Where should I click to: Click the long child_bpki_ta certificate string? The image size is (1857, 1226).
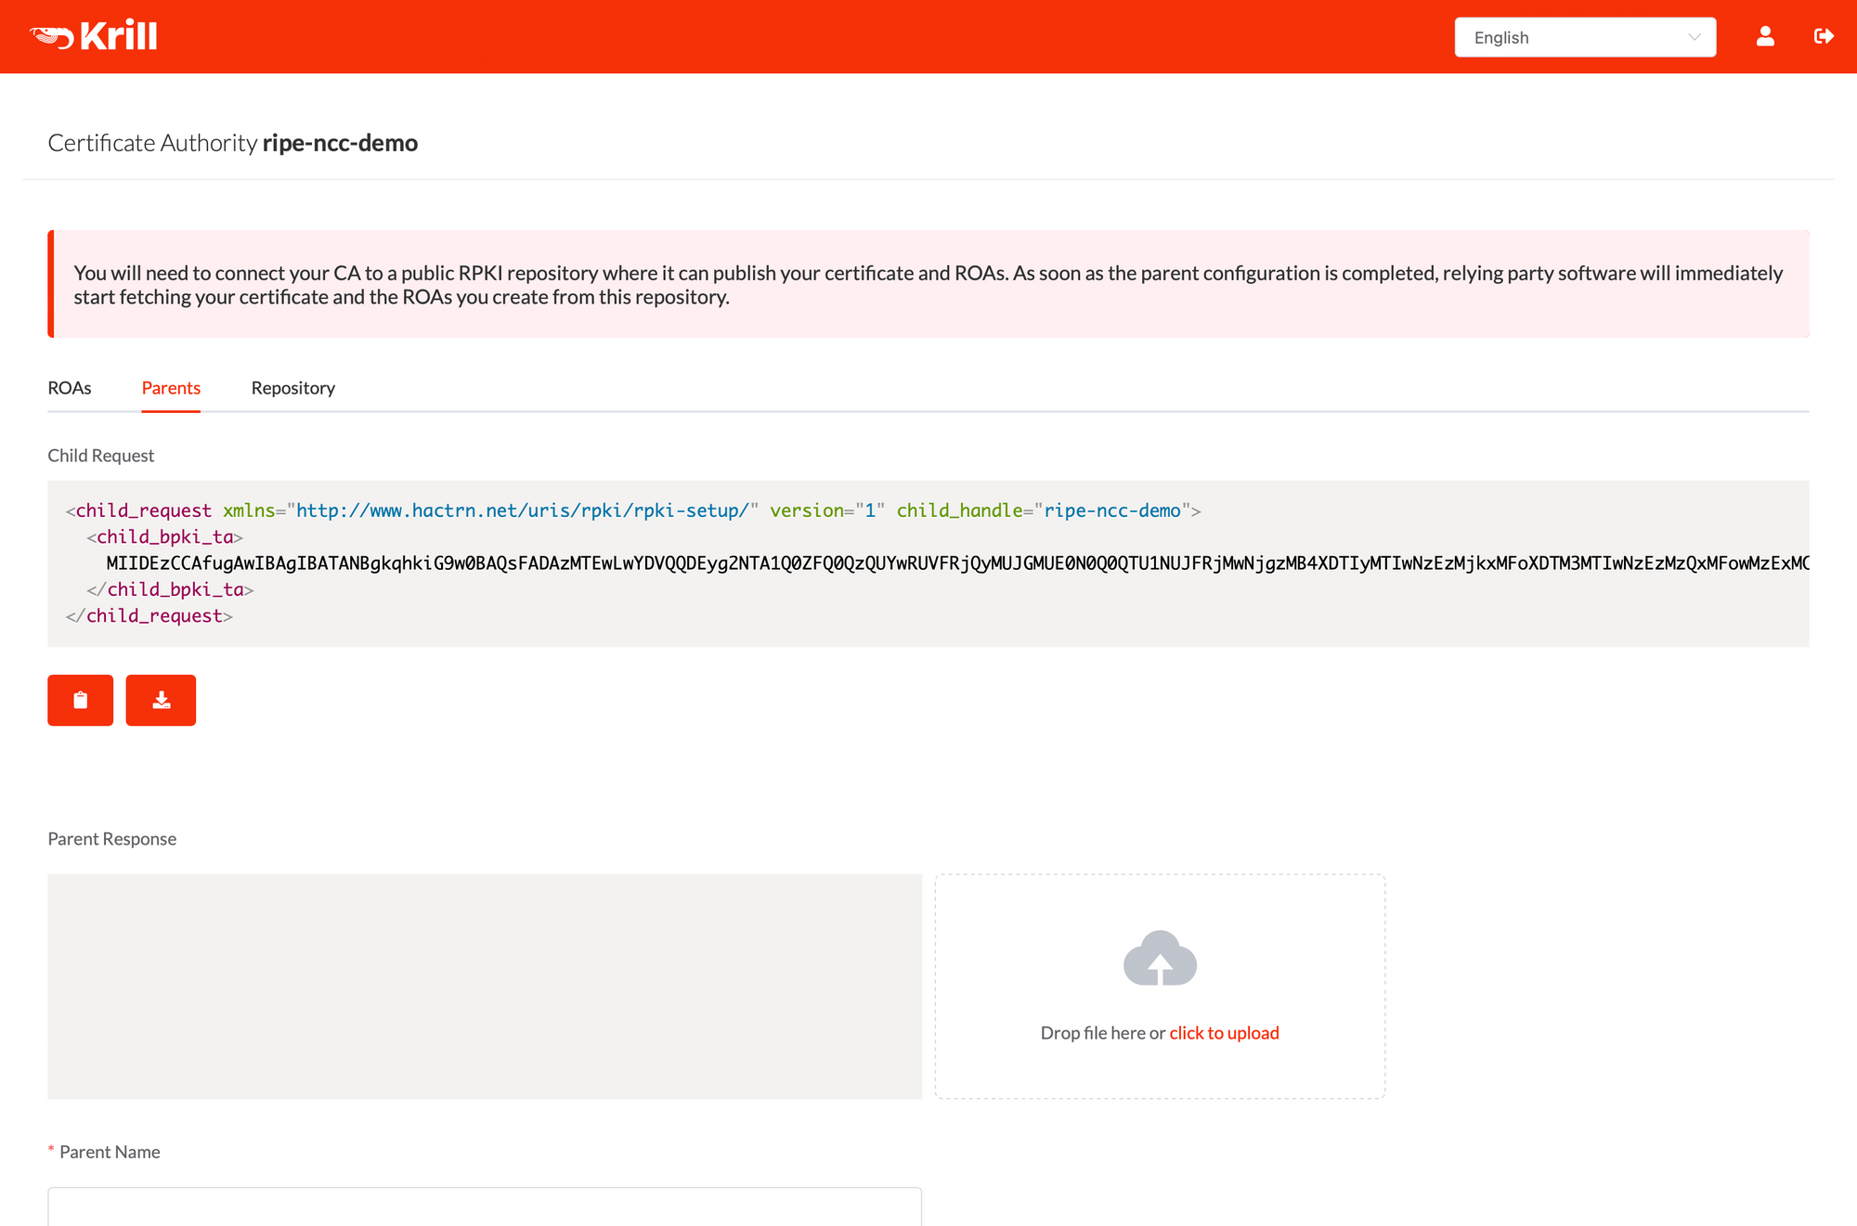(x=956, y=563)
